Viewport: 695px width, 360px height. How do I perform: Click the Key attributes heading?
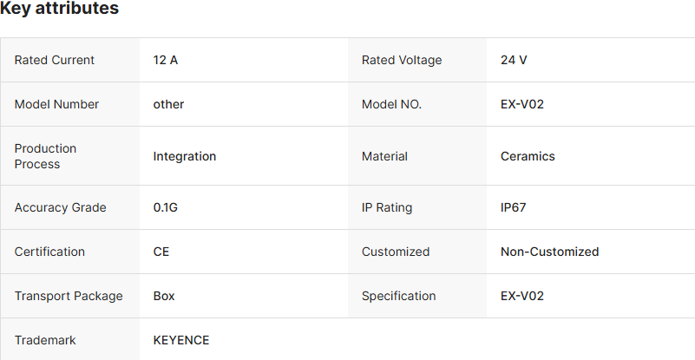(x=60, y=9)
